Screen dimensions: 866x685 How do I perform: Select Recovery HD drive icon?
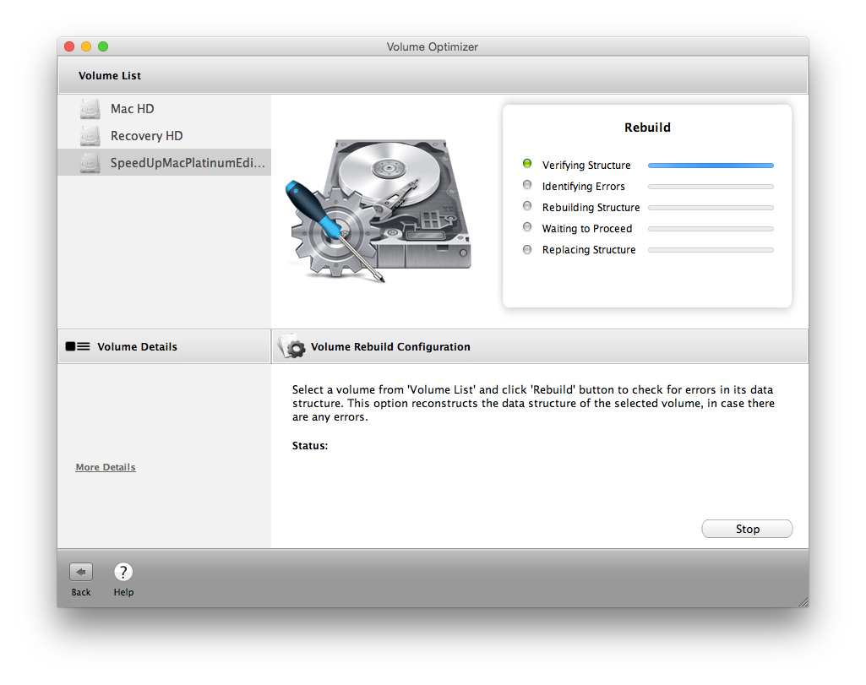coord(90,136)
